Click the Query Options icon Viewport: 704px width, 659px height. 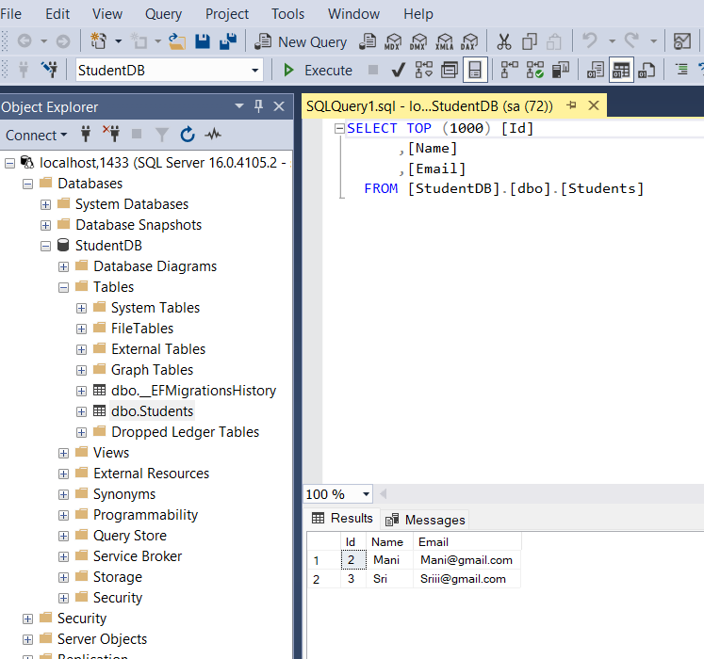[450, 70]
